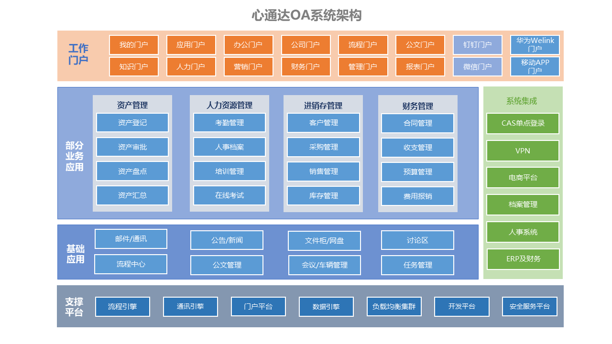Select the 公告/新闻 box

point(227,240)
